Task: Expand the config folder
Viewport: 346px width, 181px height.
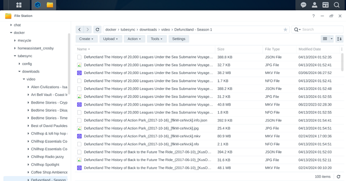Action: click(19, 64)
